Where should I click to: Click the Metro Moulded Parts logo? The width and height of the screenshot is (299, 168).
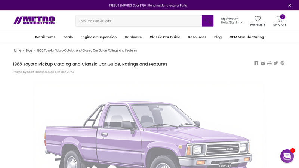pos(34,21)
